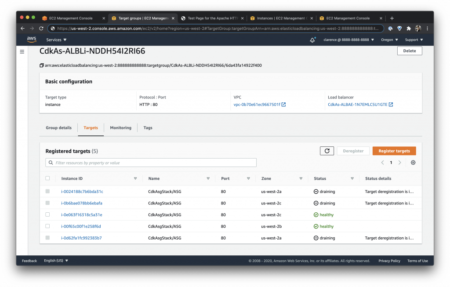Open load balancer CdkAs-ALBAE-1N7EMLC5U1GTE link

tap(358, 105)
